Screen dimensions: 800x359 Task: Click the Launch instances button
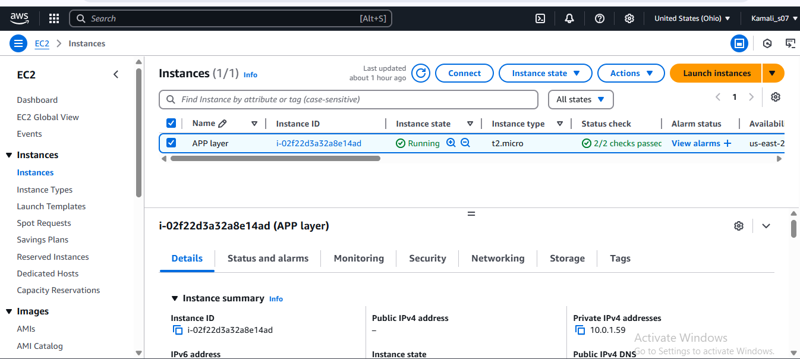[x=716, y=73]
